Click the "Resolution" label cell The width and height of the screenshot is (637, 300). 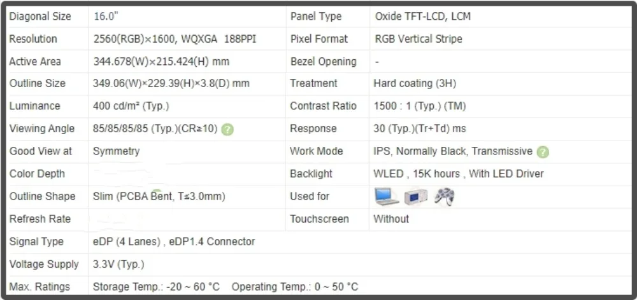(x=33, y=39)
